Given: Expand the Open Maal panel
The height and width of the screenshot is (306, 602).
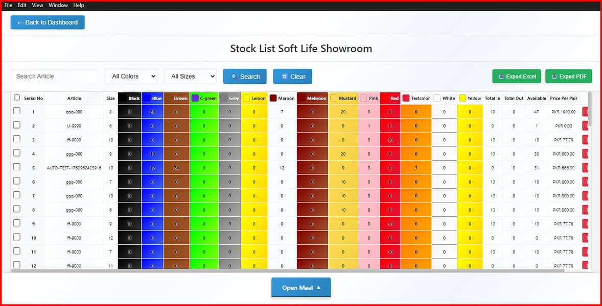Looking at the screenshot, I should (x=301, y=287).
